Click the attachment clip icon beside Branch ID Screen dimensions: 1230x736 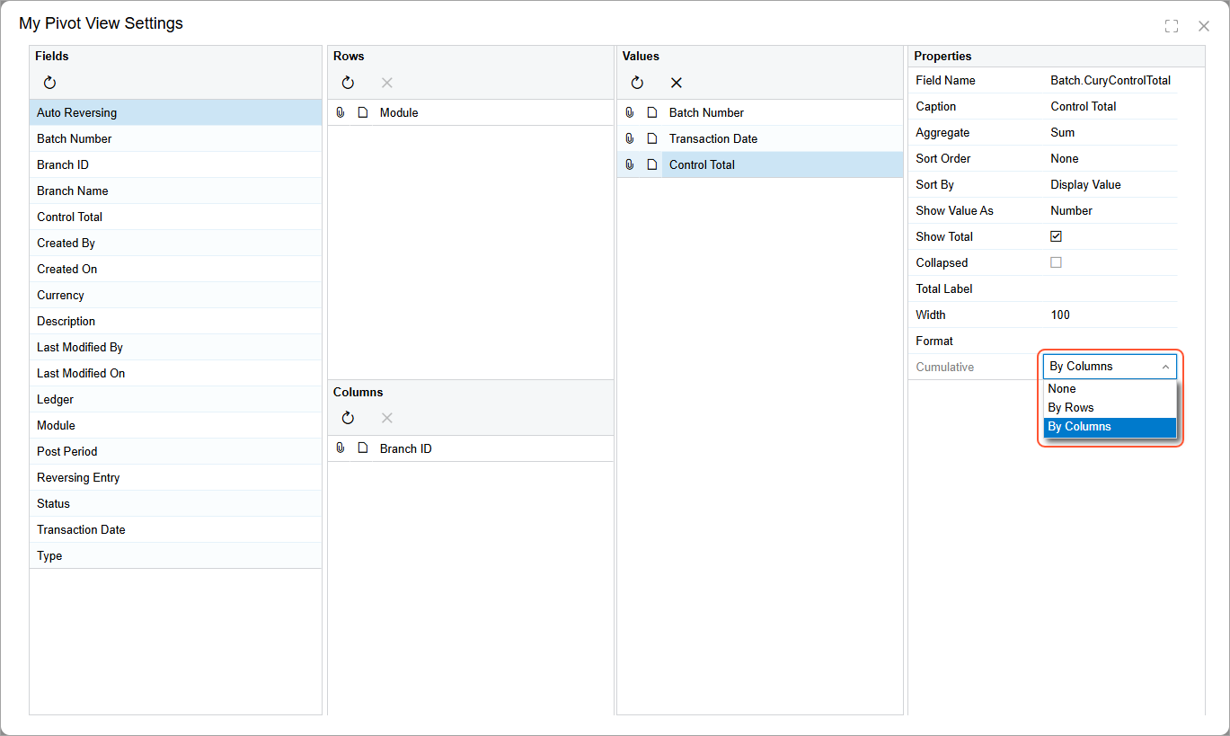pos(341,448)
